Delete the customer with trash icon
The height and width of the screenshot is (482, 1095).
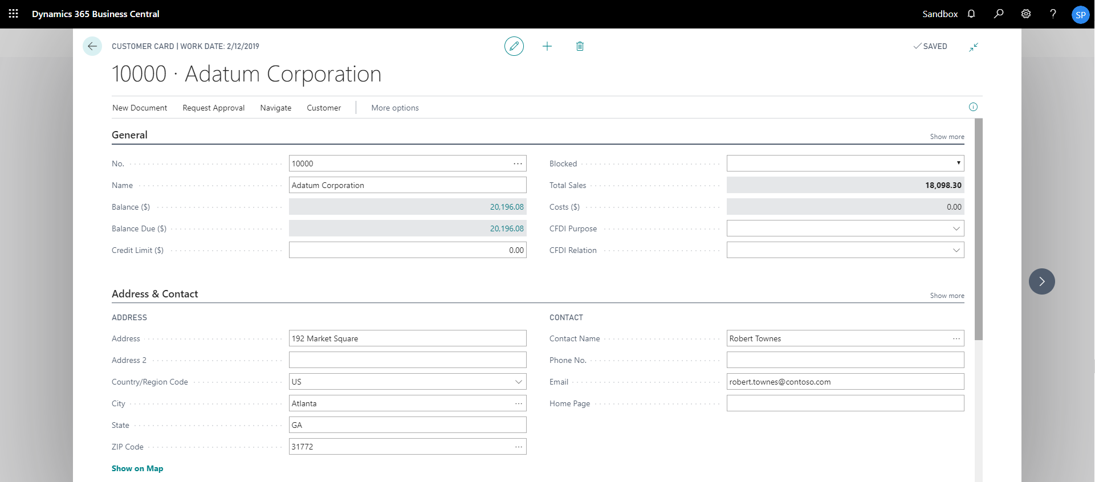pyautogui.click(x=580, y=46)
